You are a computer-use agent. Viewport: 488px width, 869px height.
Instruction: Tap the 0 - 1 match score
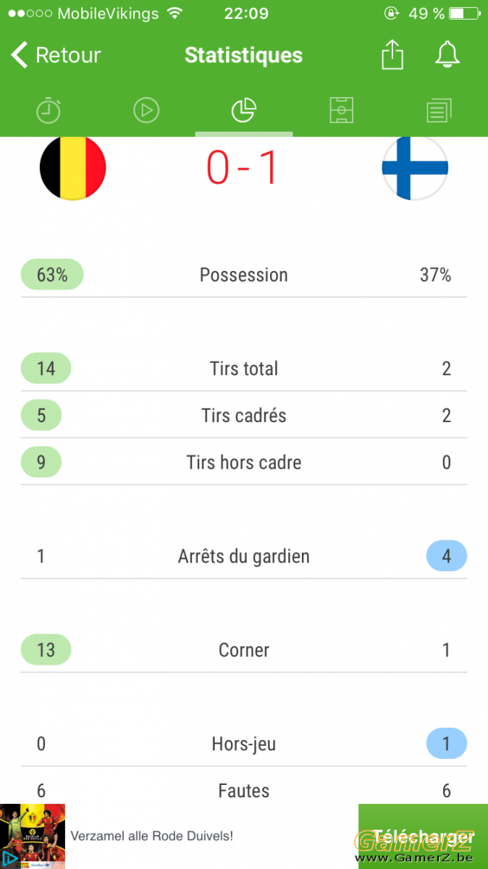[x=243, y=167]
